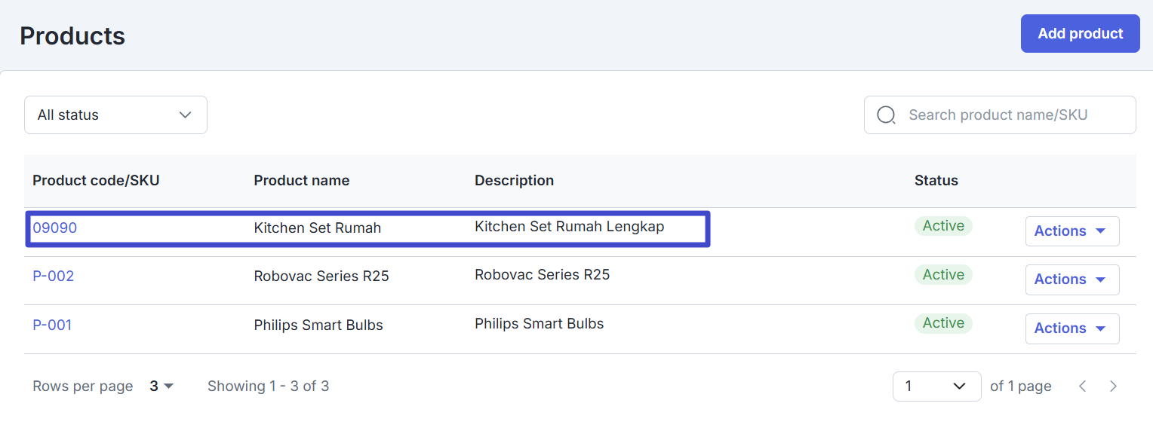Open product code P-001 link
This screenshot has height=446, width=1153.
coord(52,325)
